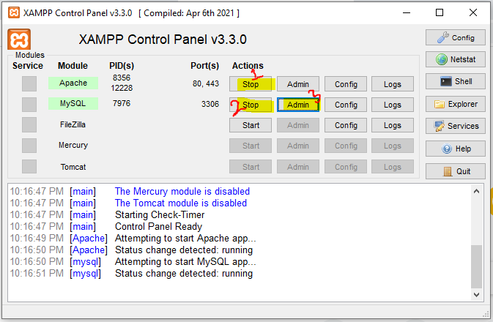The image size is (493, 322).
Task: Open Apache Config menu
Action: tap(346, 84)
